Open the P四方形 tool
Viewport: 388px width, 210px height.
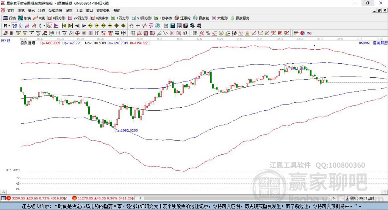coord(56,18)
